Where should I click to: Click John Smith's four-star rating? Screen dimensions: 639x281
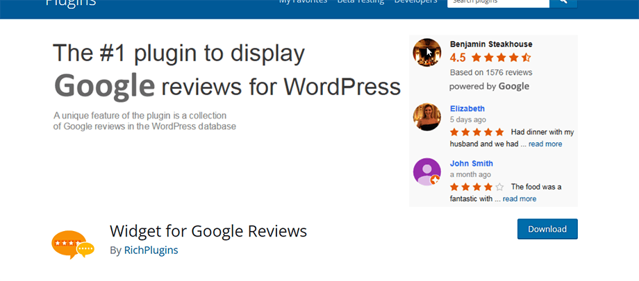click(477, 187)
